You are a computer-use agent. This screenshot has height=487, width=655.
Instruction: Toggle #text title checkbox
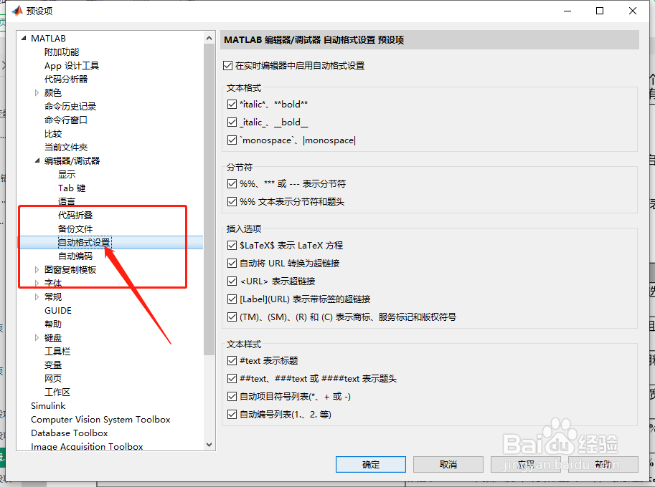click(232, 360)
